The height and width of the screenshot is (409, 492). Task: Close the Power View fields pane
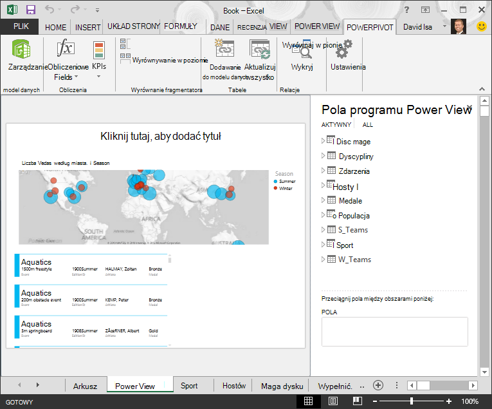469,108
